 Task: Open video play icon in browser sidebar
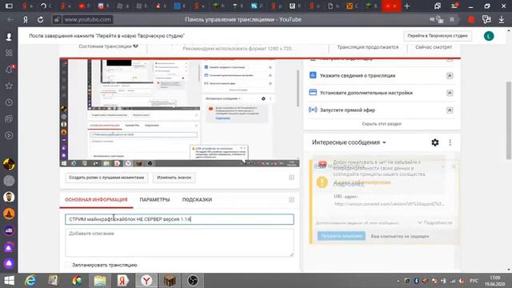9,135
